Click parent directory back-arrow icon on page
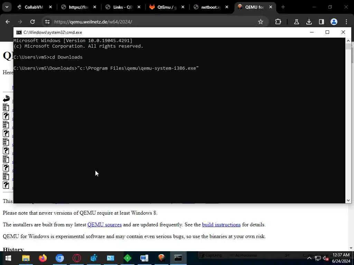The height and width of the screenshot is (265, 354). tap(6, 98)
